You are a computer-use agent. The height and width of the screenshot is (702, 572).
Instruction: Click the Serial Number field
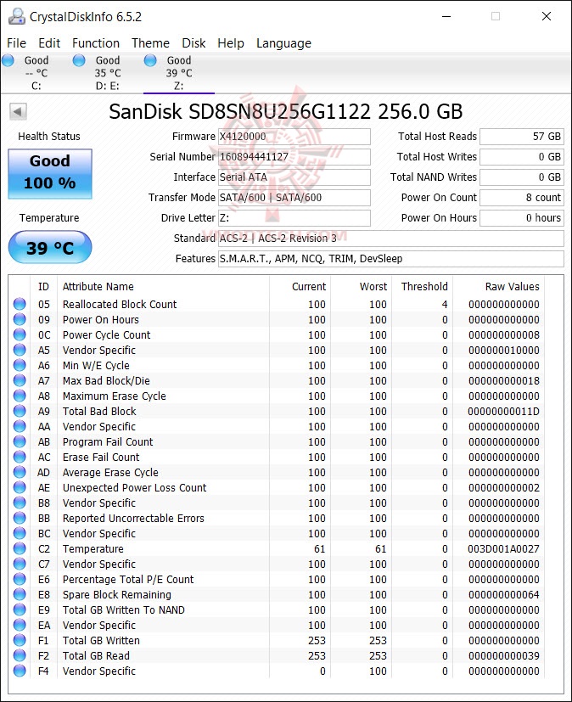[294, 157]
